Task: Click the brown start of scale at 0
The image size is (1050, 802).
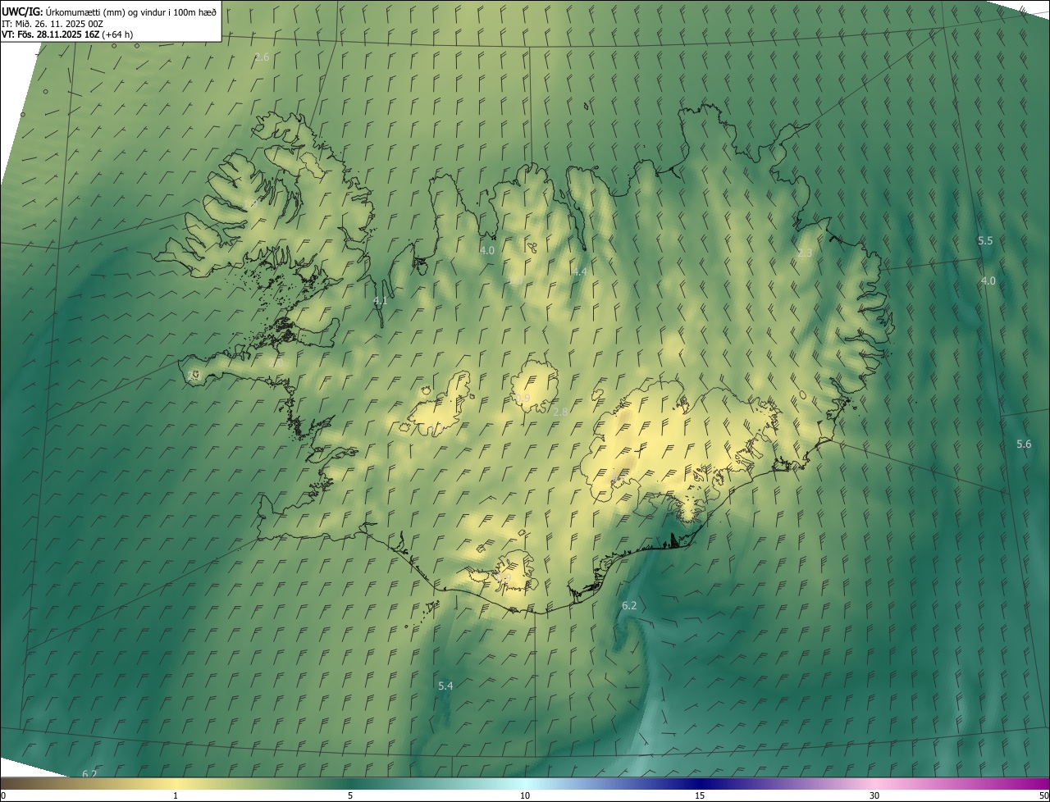Action: (x=3, y=795)
